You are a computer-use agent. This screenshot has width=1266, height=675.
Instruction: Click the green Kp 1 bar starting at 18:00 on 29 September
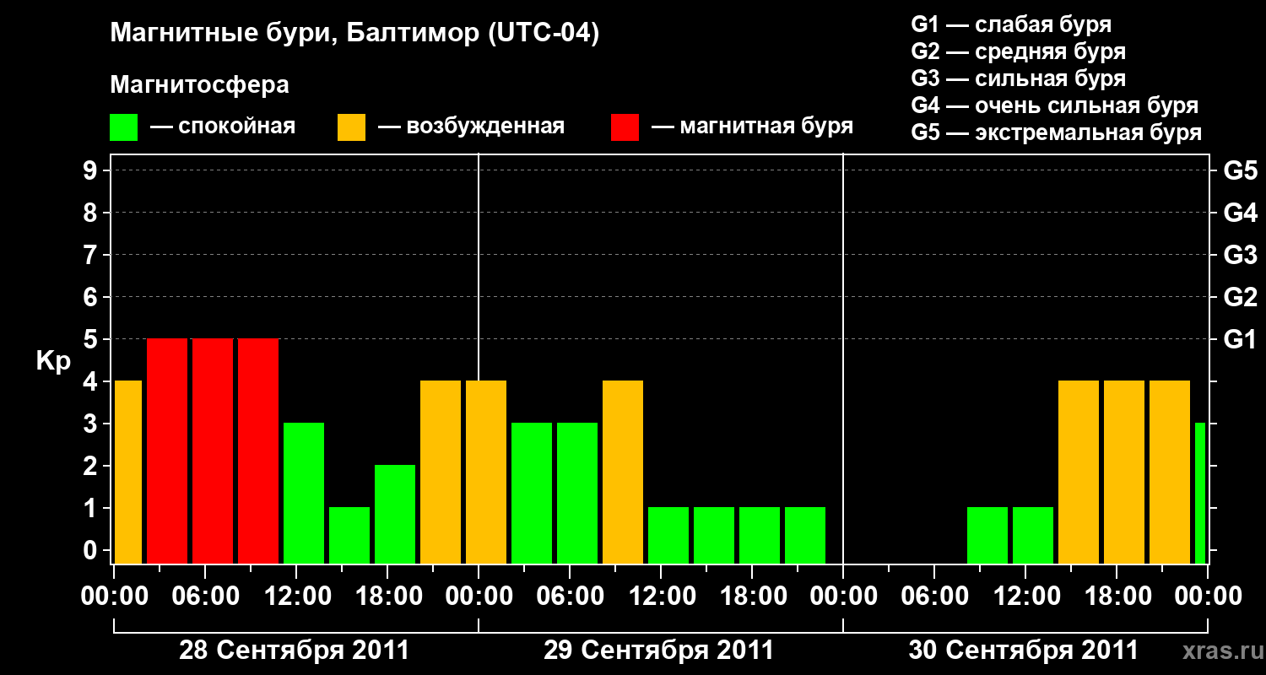pyautogui.click(x=760, y=536)
